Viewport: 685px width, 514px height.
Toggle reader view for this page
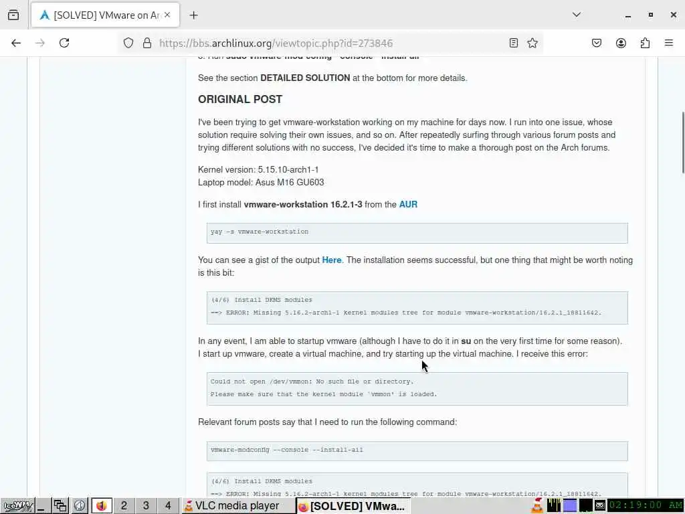pos(514,43)
